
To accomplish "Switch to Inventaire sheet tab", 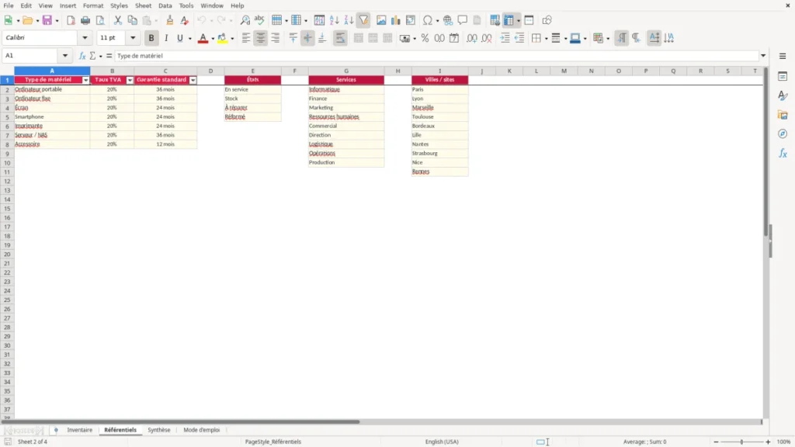I will tap(80, 430).
